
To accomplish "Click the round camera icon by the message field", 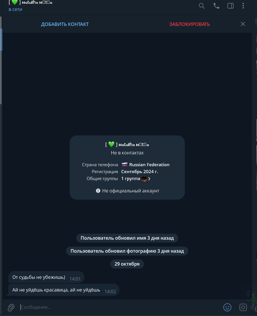I will 243,307.
